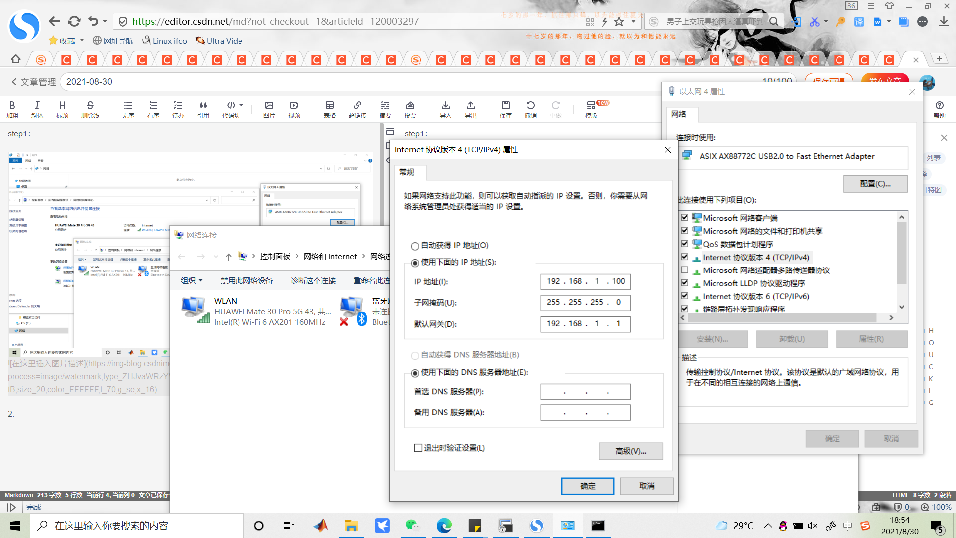The image size is (956, 538).
Task: Open advanced settings via 高级(V) button
Action: click(x=631, y=451)
